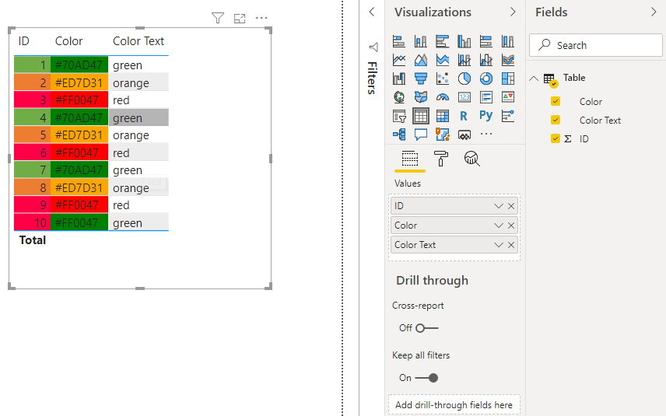This screenshot has width=666, height=416.
Task: Sort by the Color column header
Action: click(68, 41)
